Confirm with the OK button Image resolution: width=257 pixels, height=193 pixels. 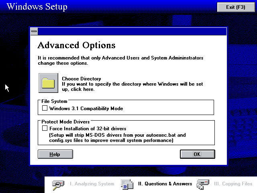click(x=198, y=154)
